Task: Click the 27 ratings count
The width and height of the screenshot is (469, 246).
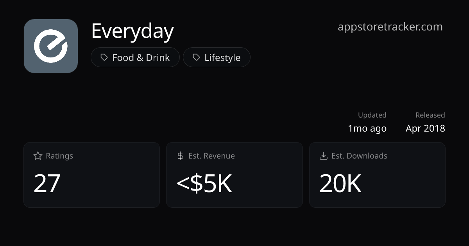Action: tap(47, 184)
